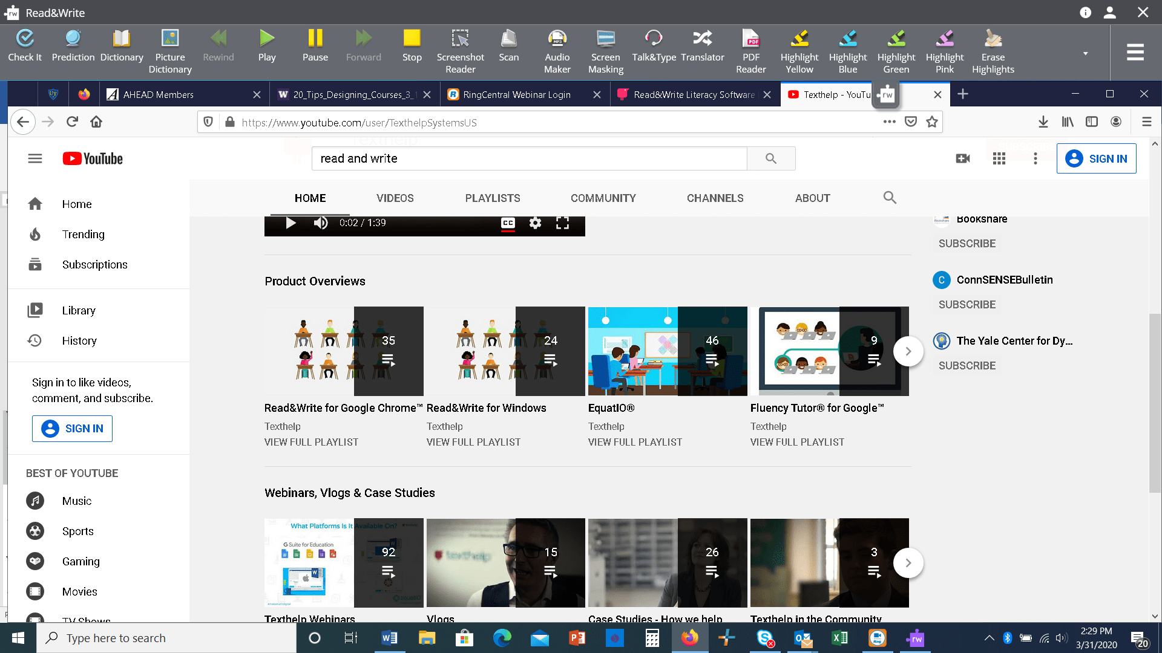Open the Dictionary tool
The image size is (1162, 653).
coord(122,46)
